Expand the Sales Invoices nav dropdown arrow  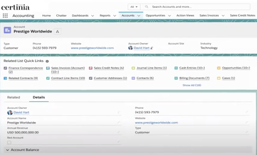click(223, 16)
